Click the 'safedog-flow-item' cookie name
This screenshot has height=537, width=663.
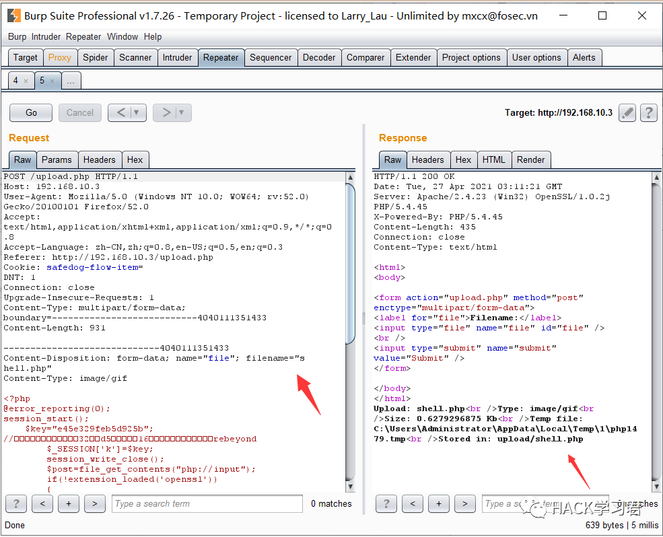click(92, 267)
